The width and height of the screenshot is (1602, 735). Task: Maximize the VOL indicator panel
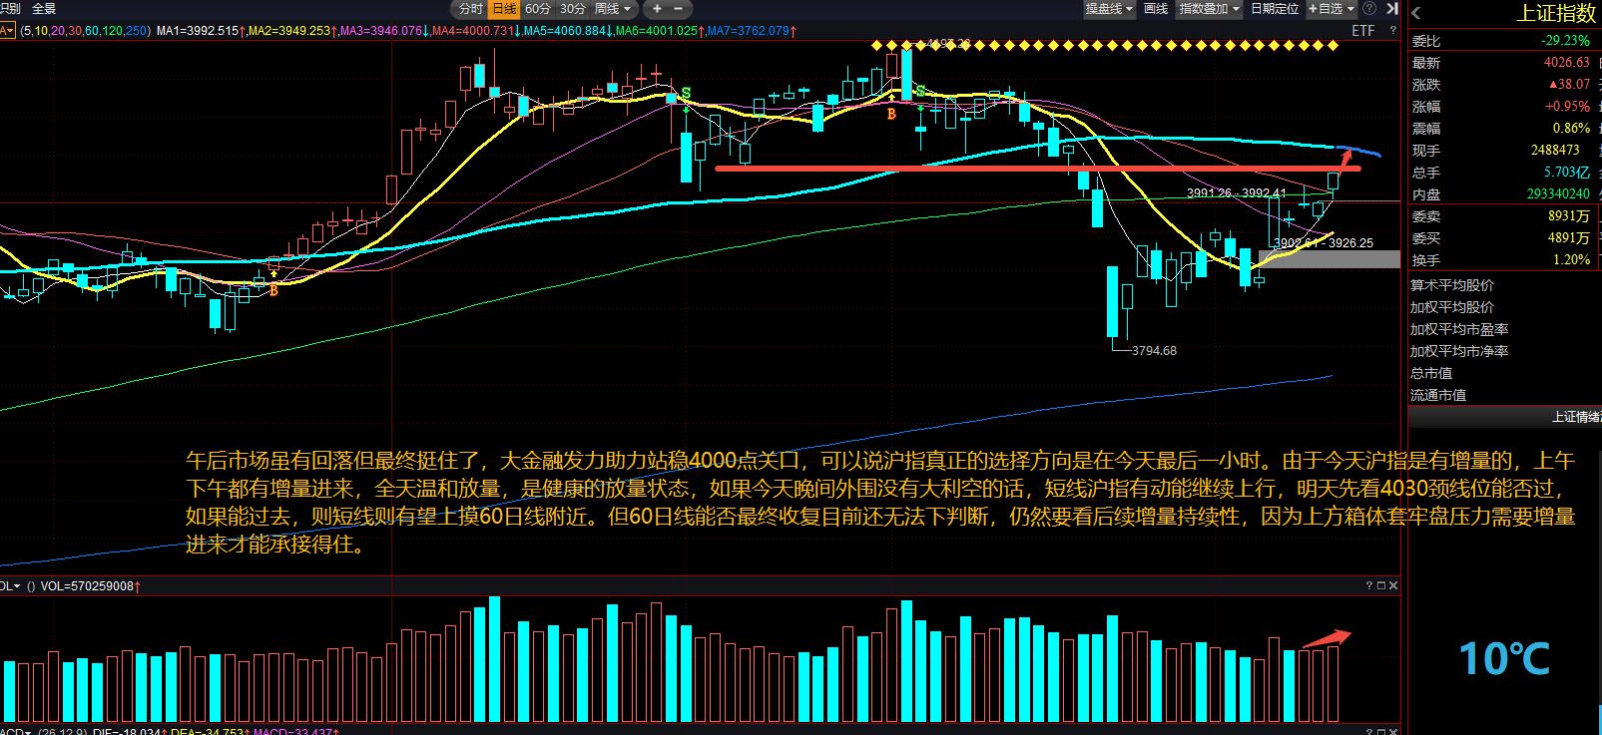click(x=1381, y=585)
